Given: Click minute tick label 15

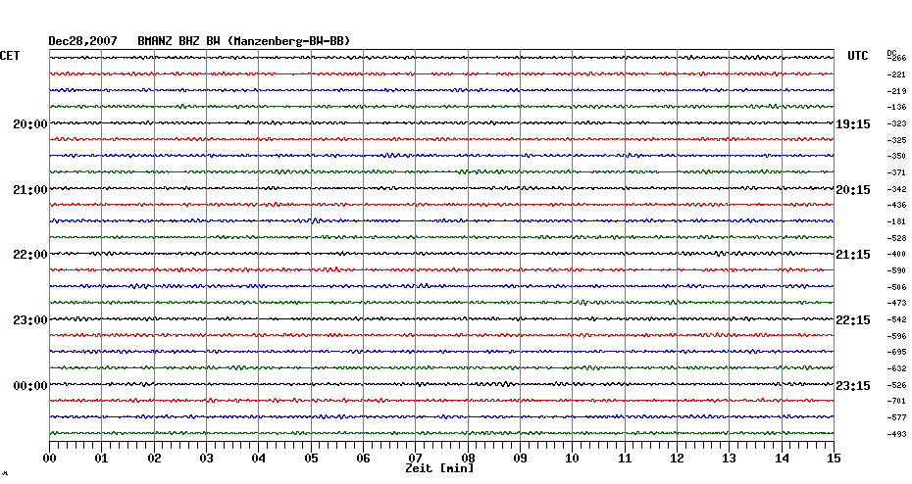Looking at the screenshot, I should pos(835,459).
